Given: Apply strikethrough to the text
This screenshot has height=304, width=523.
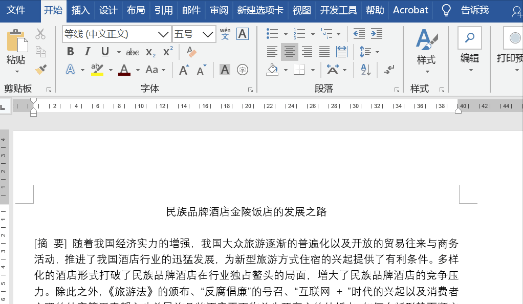Looking at the screenshot, I should coord(134,51).
